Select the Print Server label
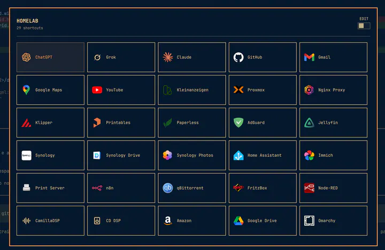The width and height of the screenshot is (385, 250). click(50, 188)
